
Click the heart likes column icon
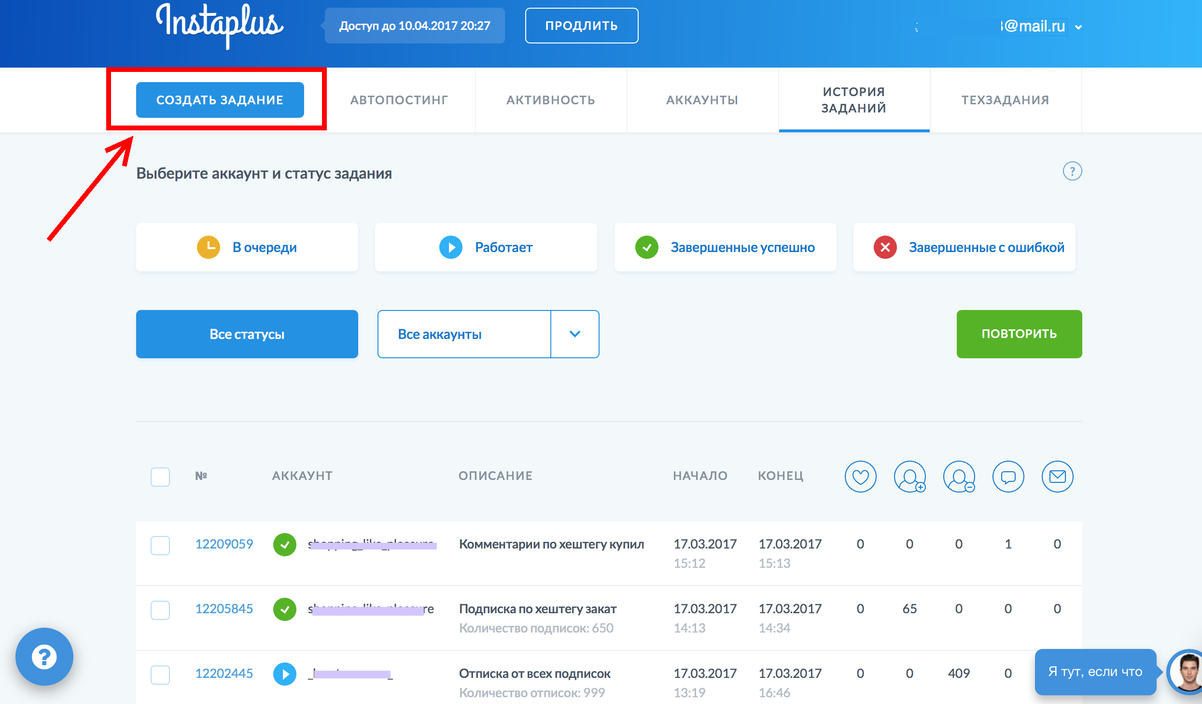[860, 477]
